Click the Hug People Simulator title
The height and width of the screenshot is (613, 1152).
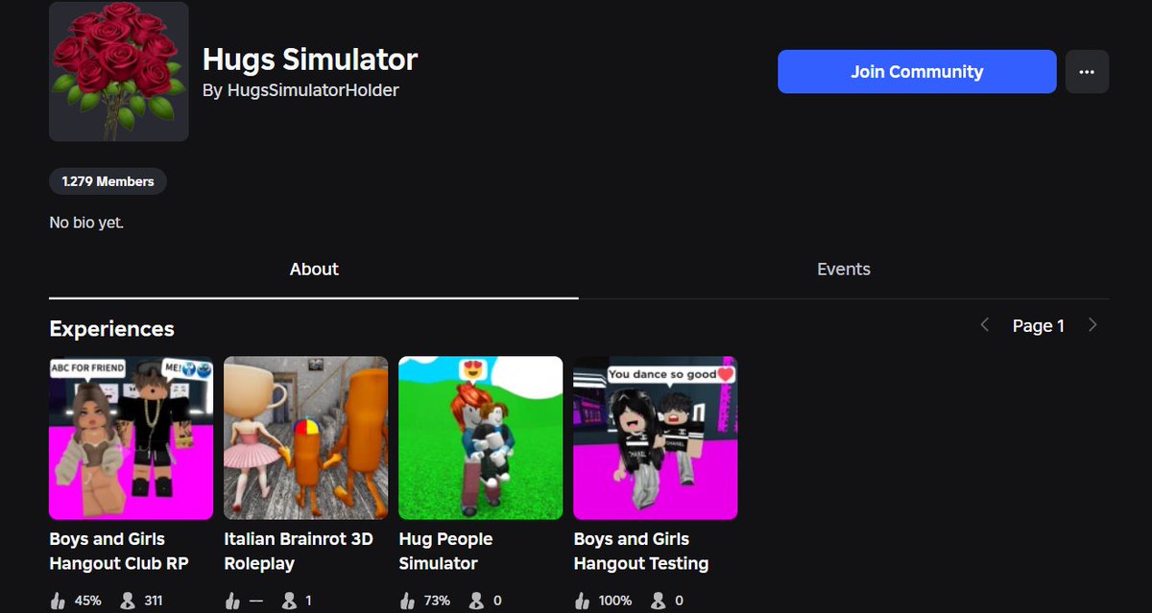pyautogui.click(x=445, y=552)
